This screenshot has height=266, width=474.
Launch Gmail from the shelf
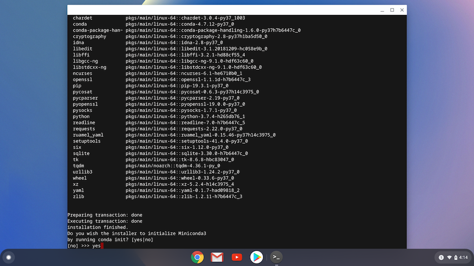pos(217,257)
